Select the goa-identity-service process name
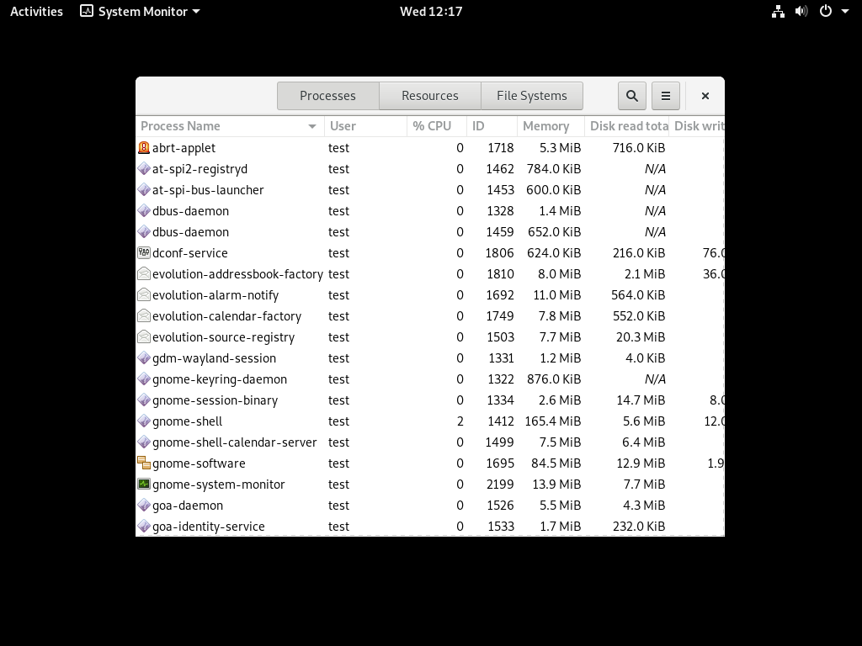This screenshot has width=862, height=646. coord(209,527)
